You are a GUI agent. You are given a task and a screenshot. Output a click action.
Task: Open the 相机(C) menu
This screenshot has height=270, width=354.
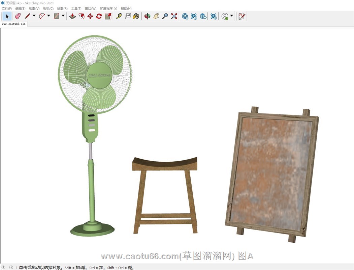[x=48, y=8]
